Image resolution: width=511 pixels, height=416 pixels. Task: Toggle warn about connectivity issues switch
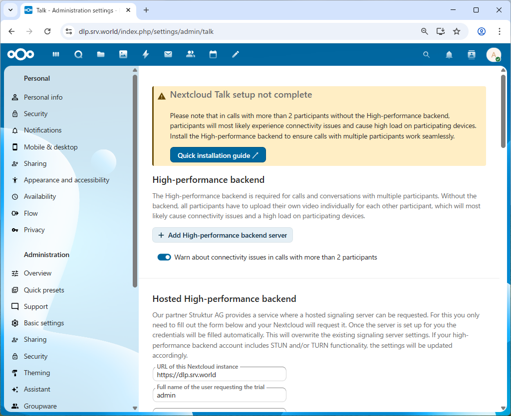point(164,257)
